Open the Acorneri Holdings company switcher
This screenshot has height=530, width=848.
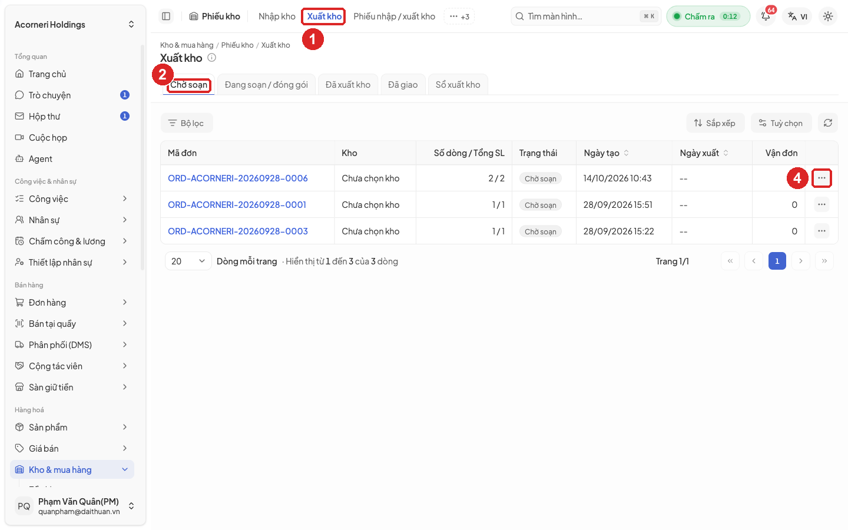[74, 25]
